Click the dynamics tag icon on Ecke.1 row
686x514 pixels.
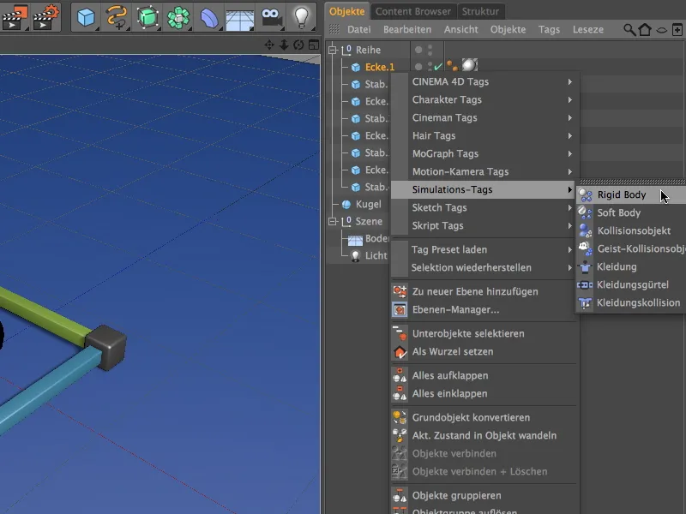453,67
